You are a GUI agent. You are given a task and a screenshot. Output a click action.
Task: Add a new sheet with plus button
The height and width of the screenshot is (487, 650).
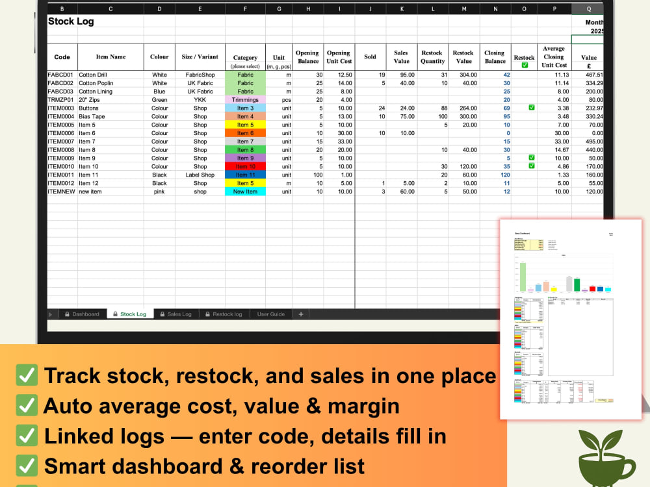[301, 314]
